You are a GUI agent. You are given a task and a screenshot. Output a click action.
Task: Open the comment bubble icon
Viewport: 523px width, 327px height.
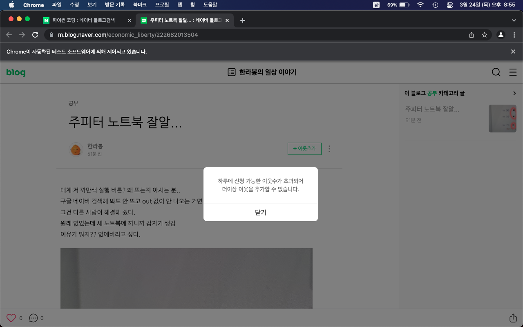[34, 318]
